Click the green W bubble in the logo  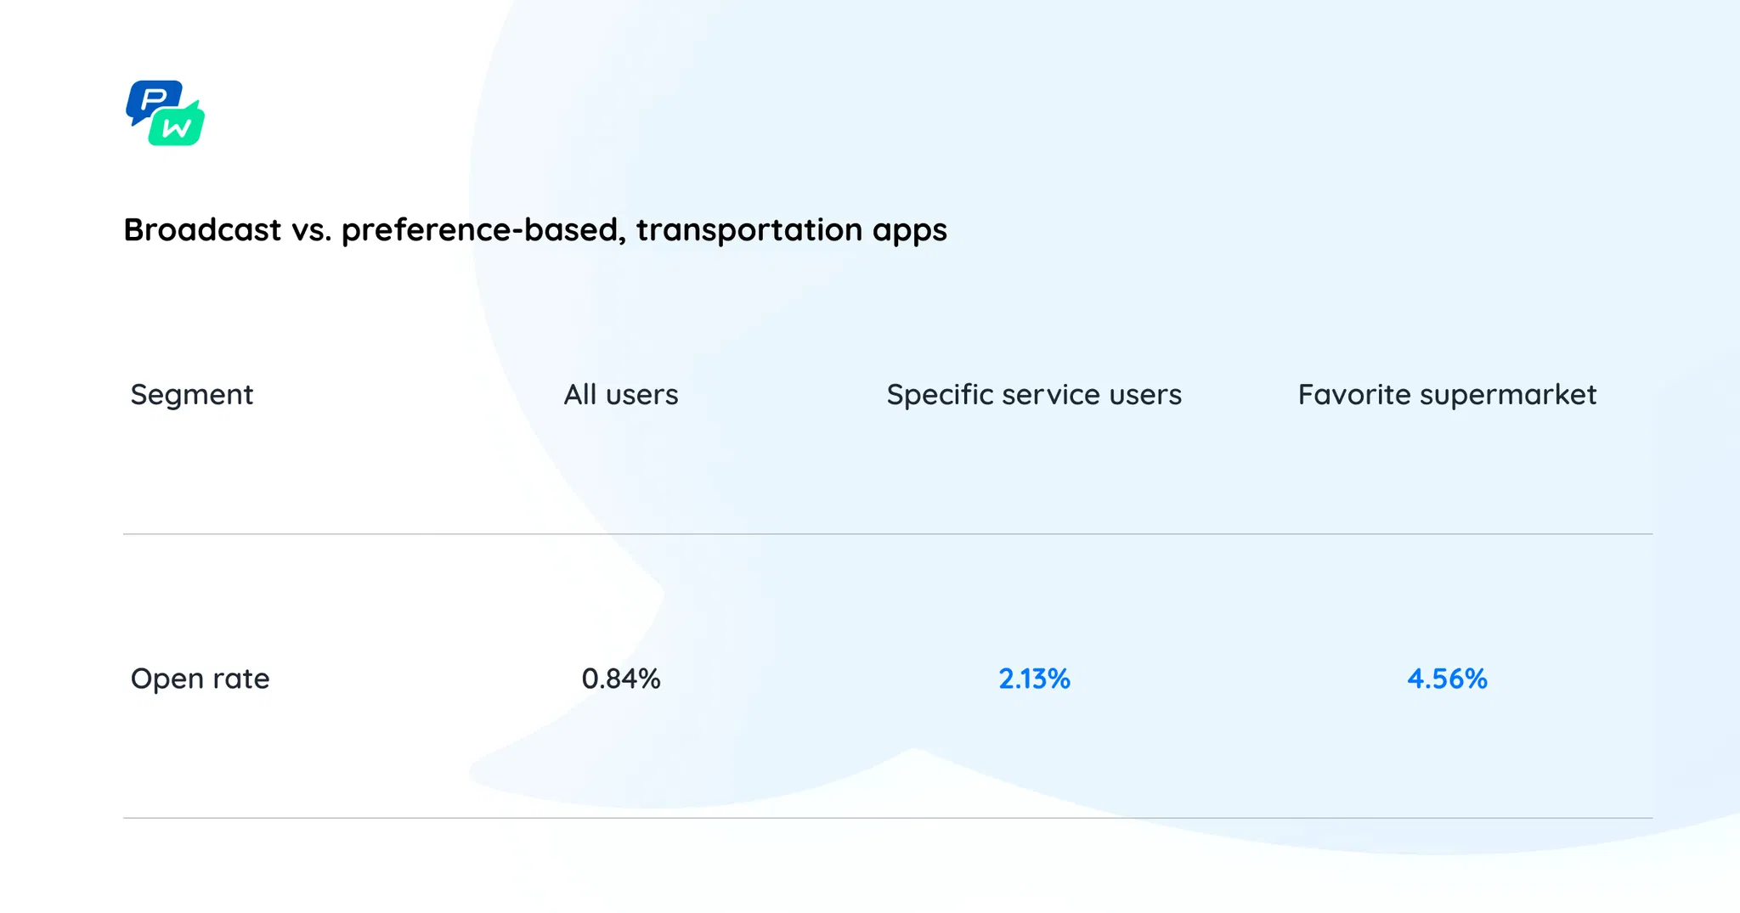tap(178, 128)
